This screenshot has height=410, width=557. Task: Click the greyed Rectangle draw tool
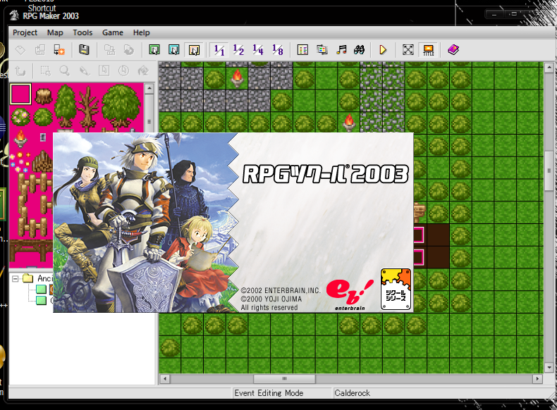[104, 71]
